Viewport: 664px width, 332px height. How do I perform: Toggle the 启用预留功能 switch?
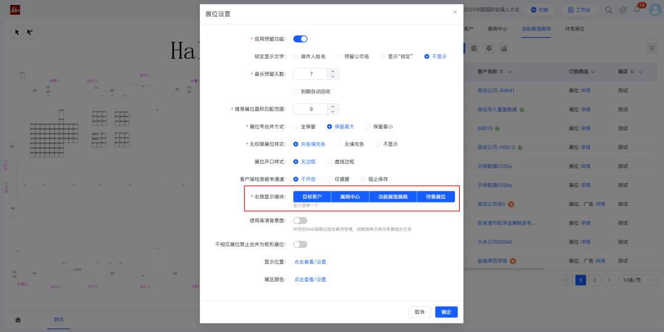(300, 39)
